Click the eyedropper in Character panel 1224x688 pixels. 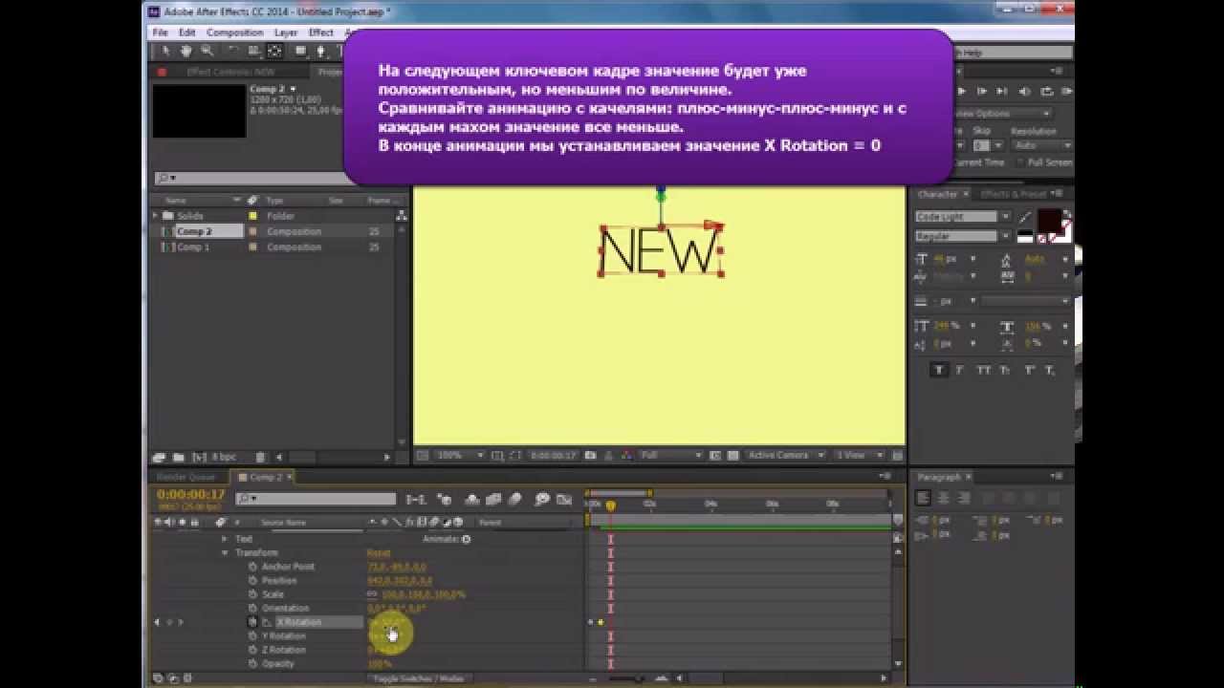pos(1024,218)
